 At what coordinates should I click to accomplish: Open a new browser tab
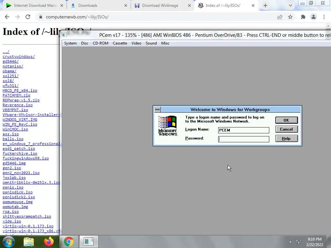coord(265,5)
